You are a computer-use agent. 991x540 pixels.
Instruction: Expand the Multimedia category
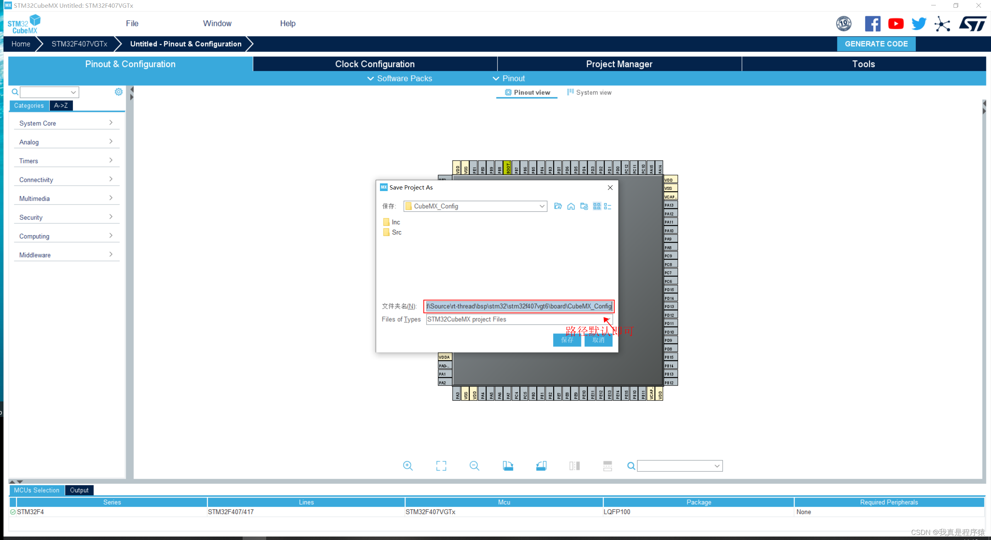pos(66,198)
